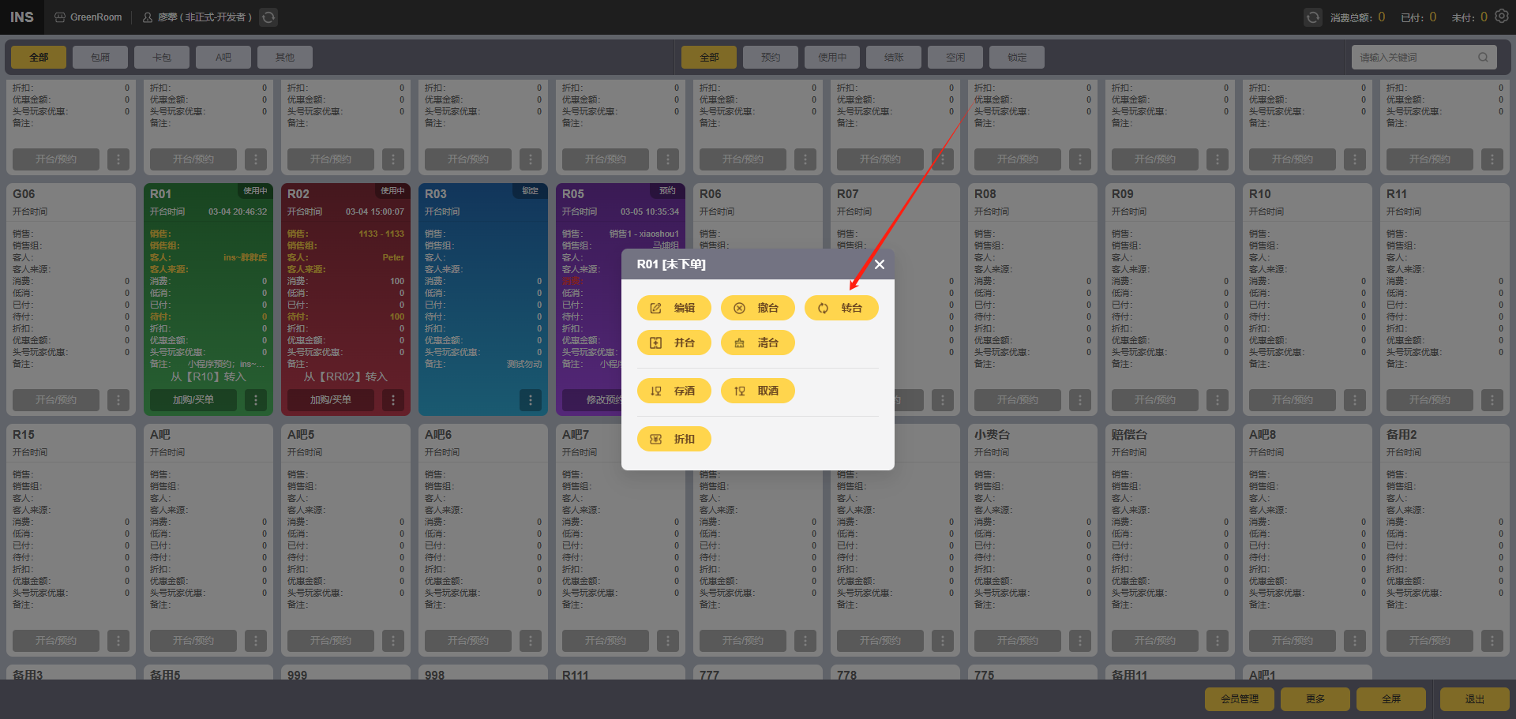
Task: Click 开台/预约 on 小费台 card
Action: point(1018,641)
